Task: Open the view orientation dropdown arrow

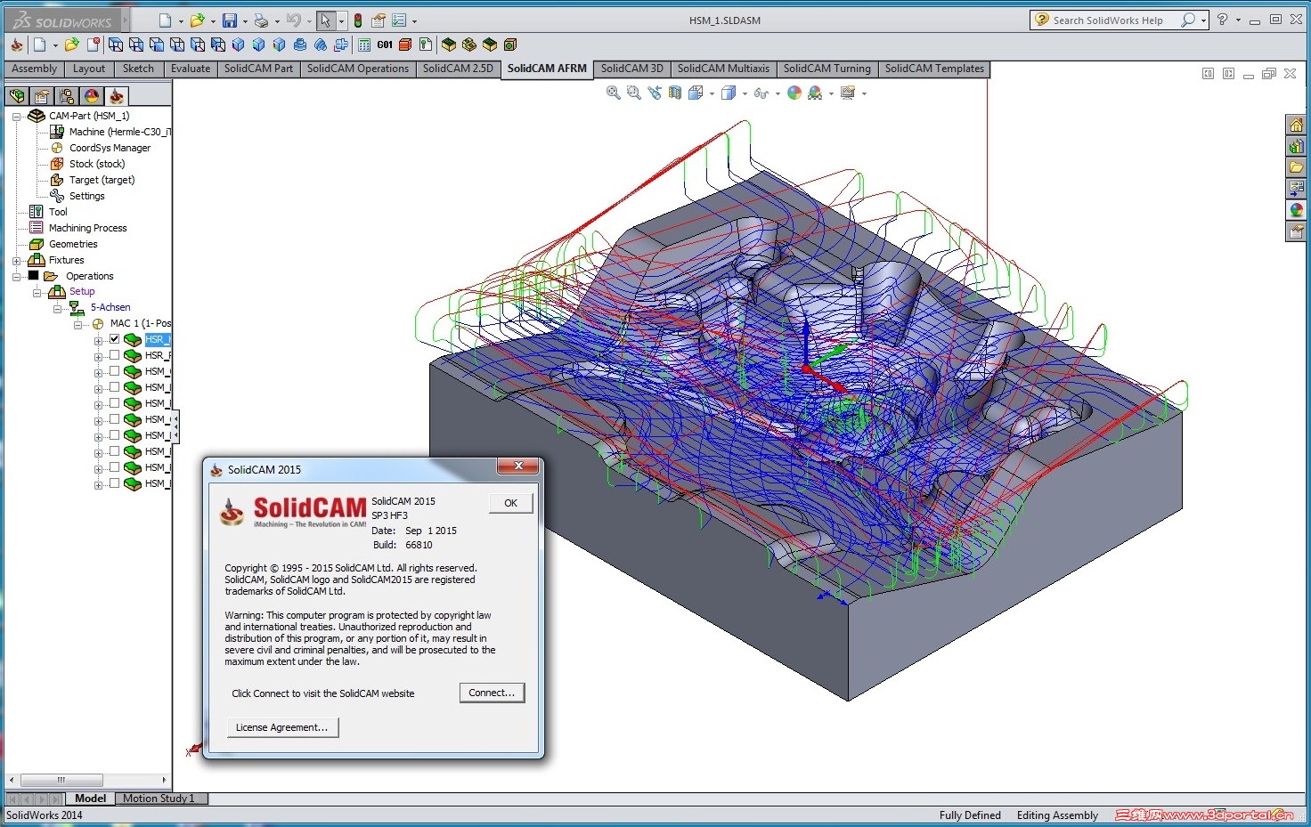Action: [x=712, y=93]
